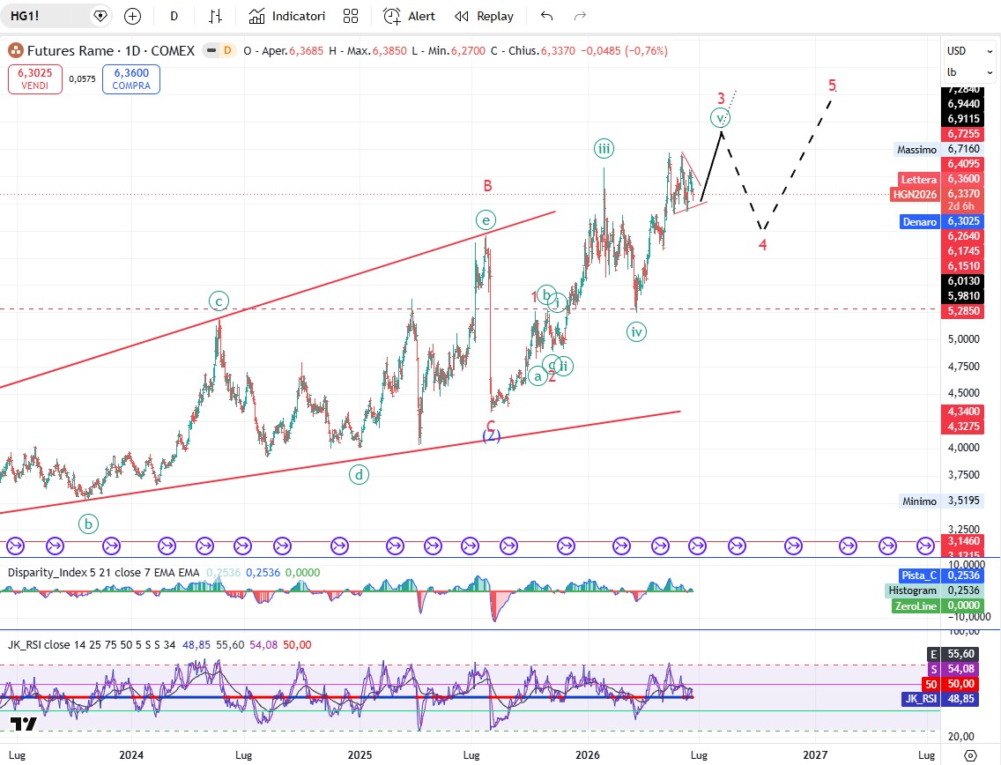
Task: Open the lb unit dropdown
Action: pos(969,72)
